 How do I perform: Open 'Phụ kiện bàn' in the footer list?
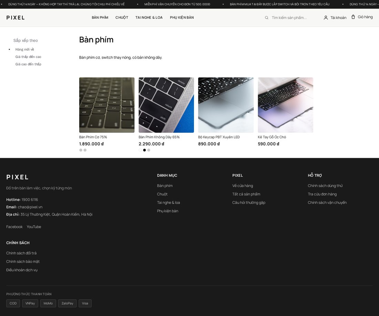pos(167,211)
